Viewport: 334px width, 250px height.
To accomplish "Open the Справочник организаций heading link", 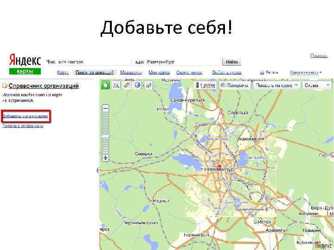I will tap(44, 86).
